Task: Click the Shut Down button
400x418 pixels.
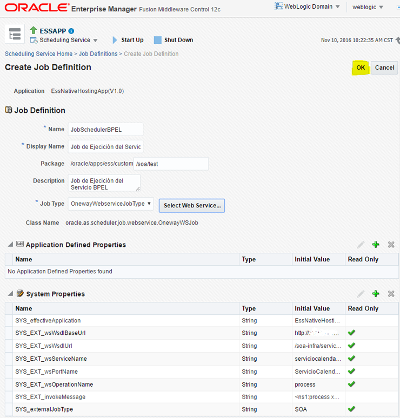Action: [x=173, y=40]
